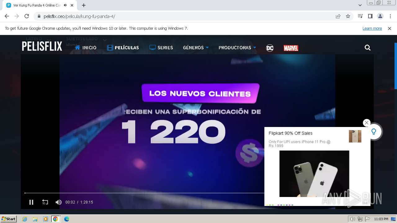This screenshot has width=397, height=223.
Task: Close the Flipkart ad popup
Action: tap(367, 123)
